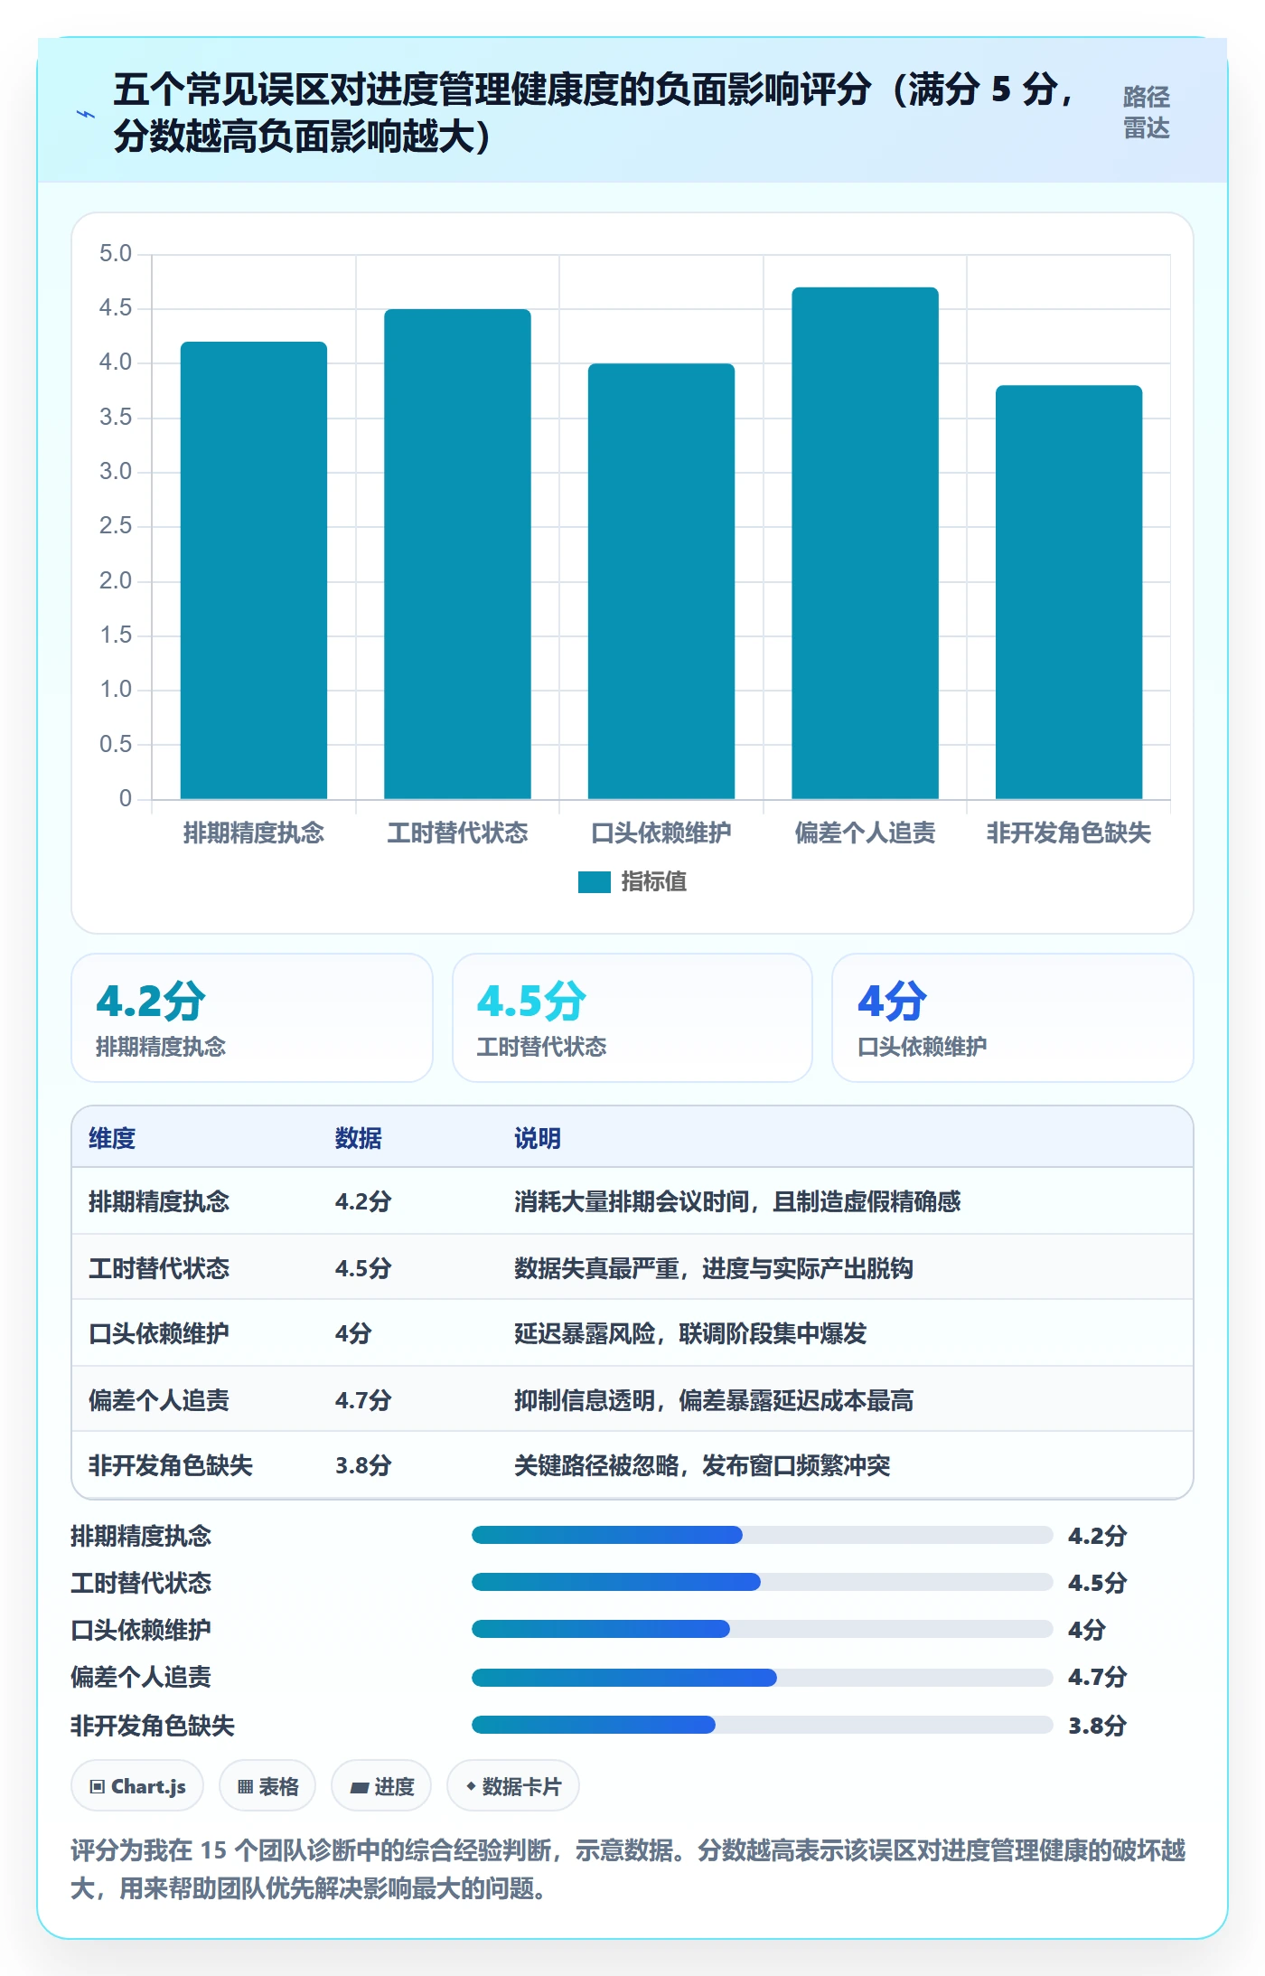Screen dimensions: 1265x1976
Task: Click the 工时替代状态 progress bar
Action: (x=762, y=1582)
